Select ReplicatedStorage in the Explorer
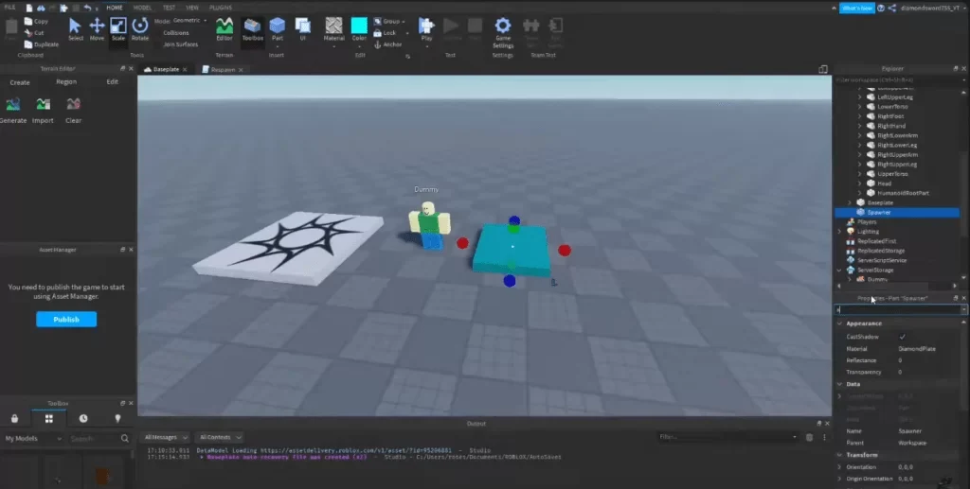Image resolution: width=970 pixels, height=489 pixels. click(881, 251)
